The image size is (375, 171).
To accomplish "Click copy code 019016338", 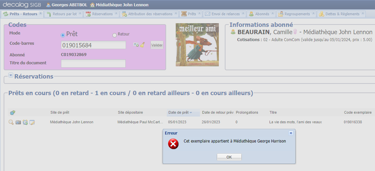I will [x=353, y=122].
